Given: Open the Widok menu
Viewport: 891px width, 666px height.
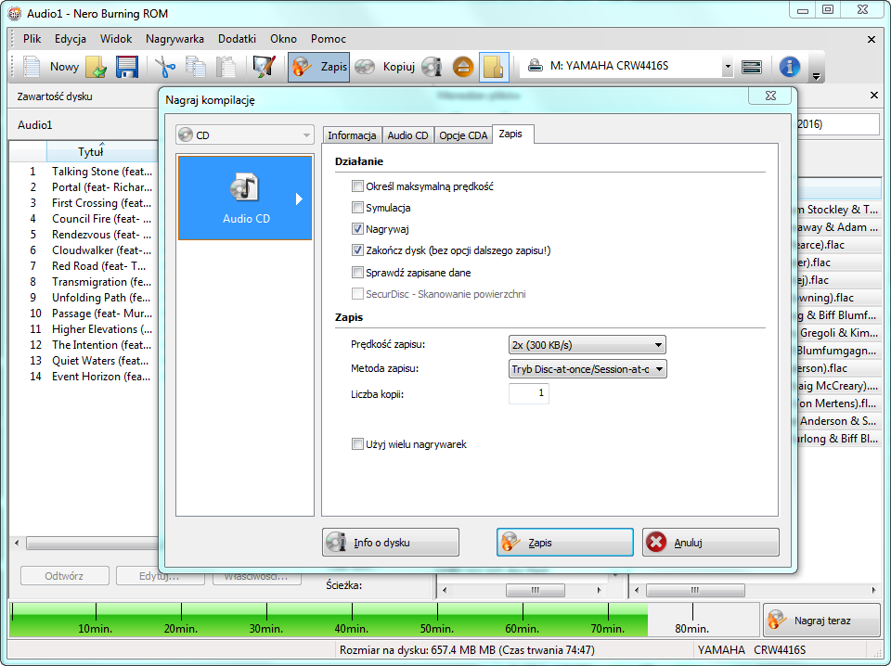Looking at the screenshot, I should tap(116, 39).
